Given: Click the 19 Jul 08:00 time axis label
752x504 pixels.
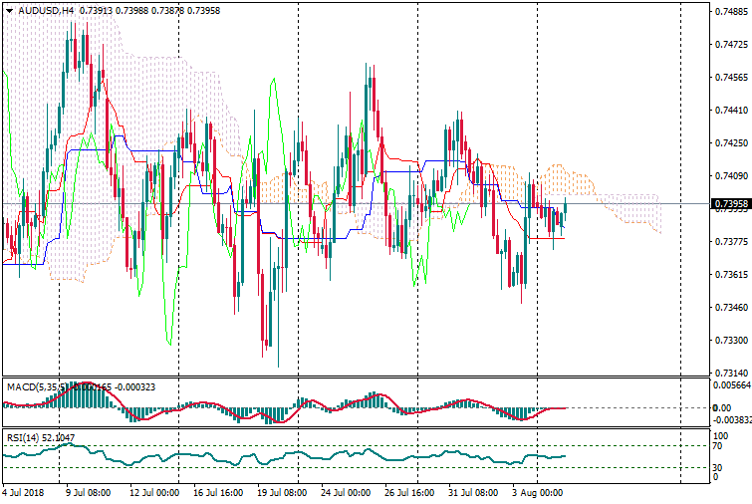Looking at the screenshot, I should (x=279, y=493).
